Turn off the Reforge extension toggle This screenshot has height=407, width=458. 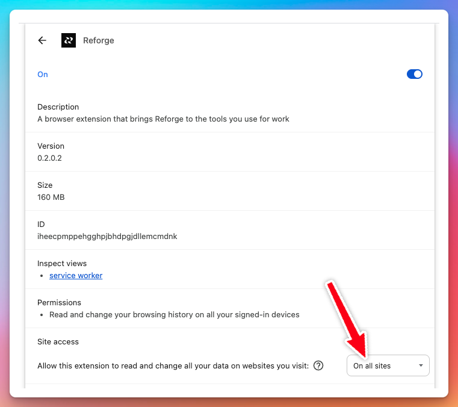(415, 74)
